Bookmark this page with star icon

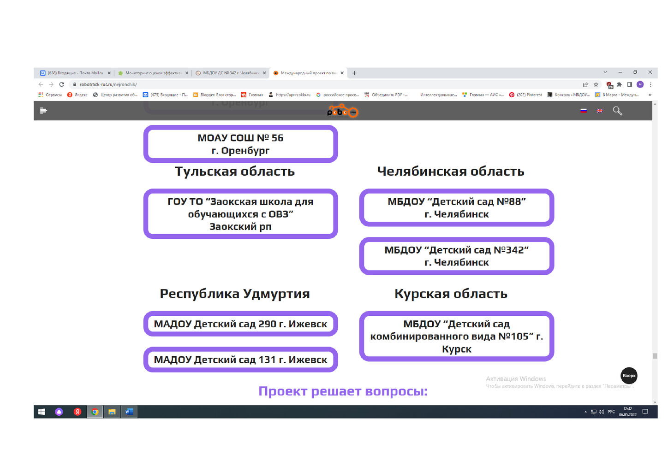coord(596,85)
